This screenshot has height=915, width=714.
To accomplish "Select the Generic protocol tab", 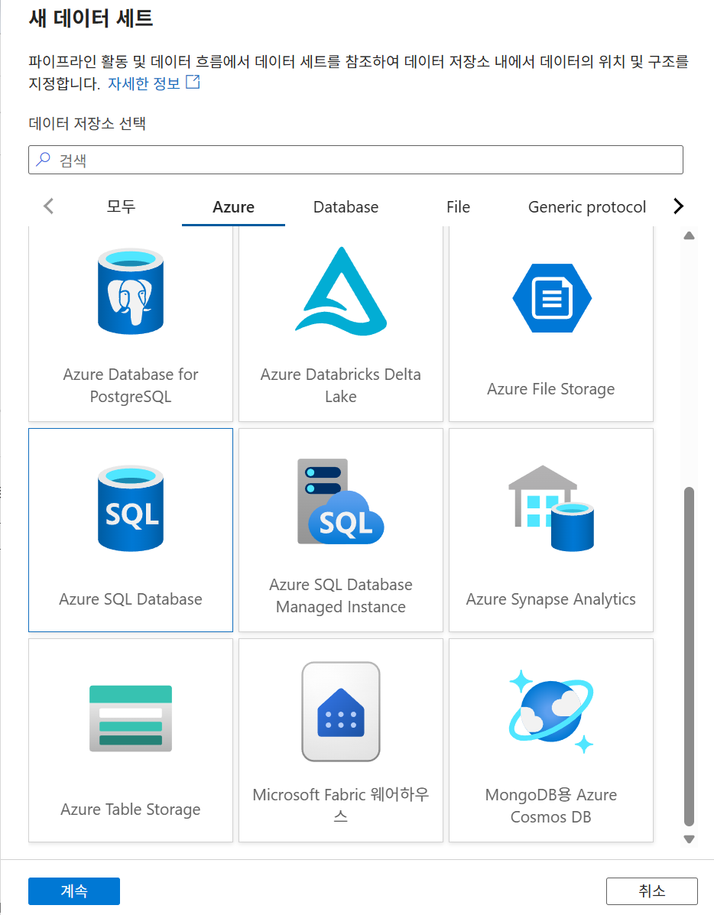I will tap(587, 207).
